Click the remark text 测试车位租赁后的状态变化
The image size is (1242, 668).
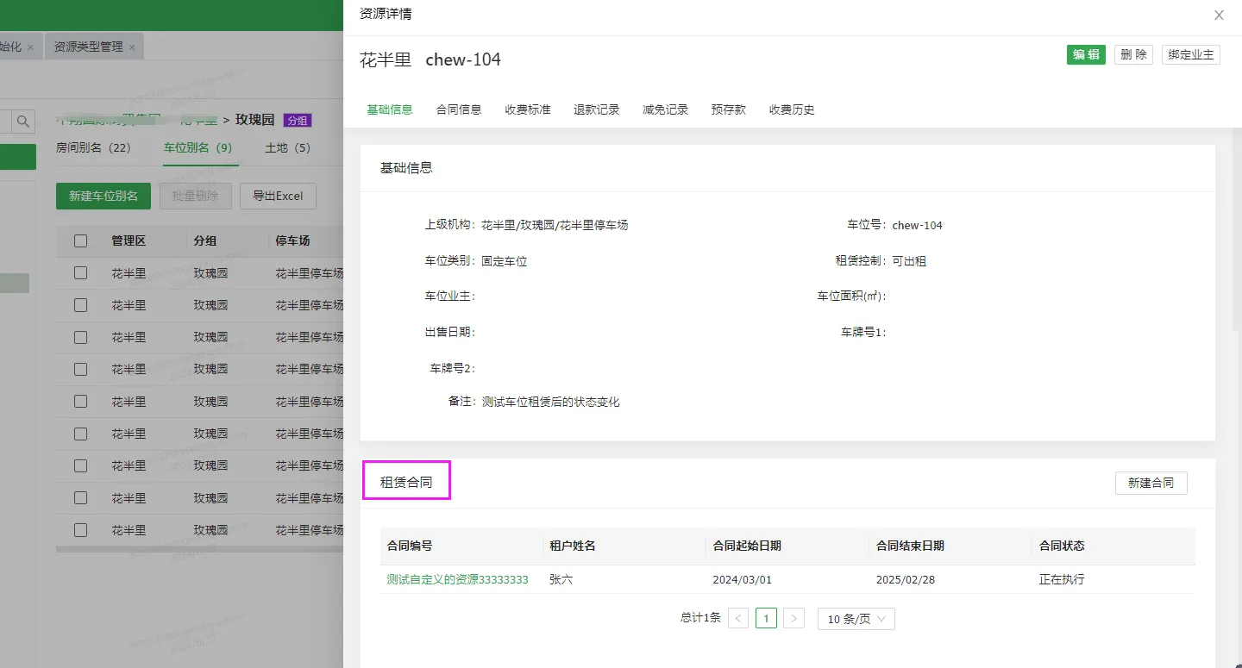(x=551, y=402)
